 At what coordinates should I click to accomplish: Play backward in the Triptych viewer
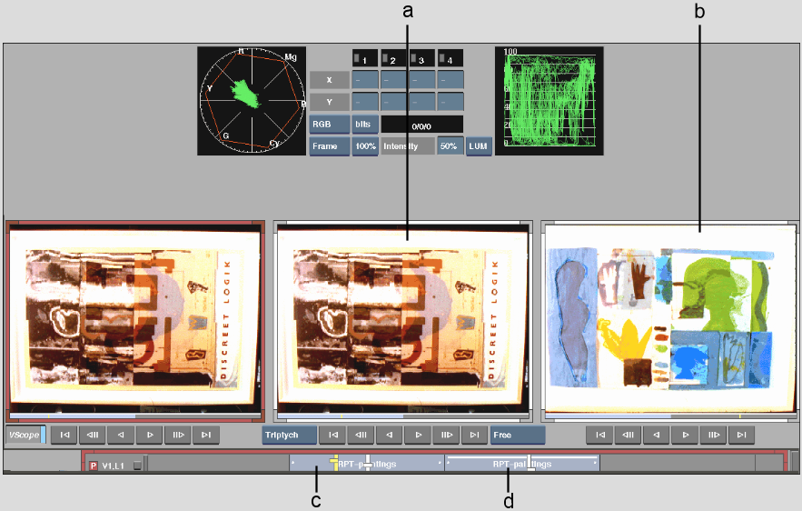tap(390, 435)
